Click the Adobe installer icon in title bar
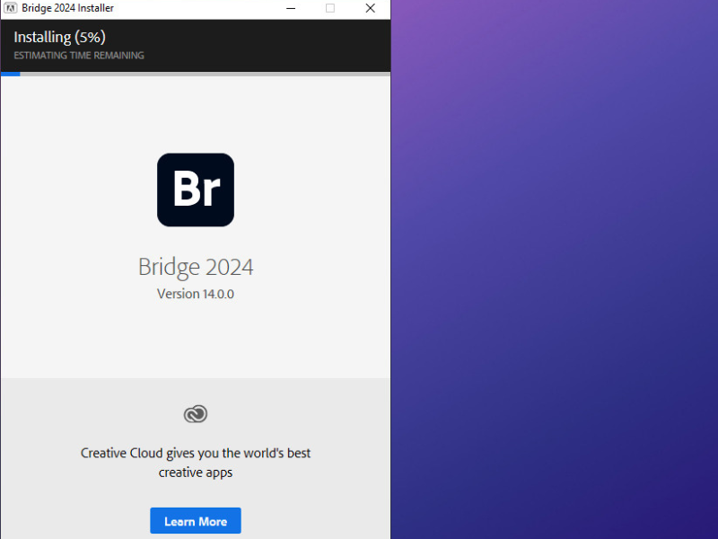This screenshot has height=539, width=718. (x=9, y=8)
